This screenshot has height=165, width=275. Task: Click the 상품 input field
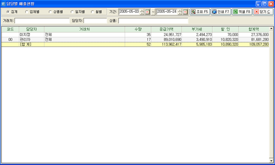153,21
